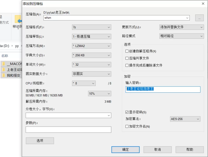Open the 路径模式 相对路径 dropdown
This screenshot has height=157, width=208.
(x=181, y=36)
